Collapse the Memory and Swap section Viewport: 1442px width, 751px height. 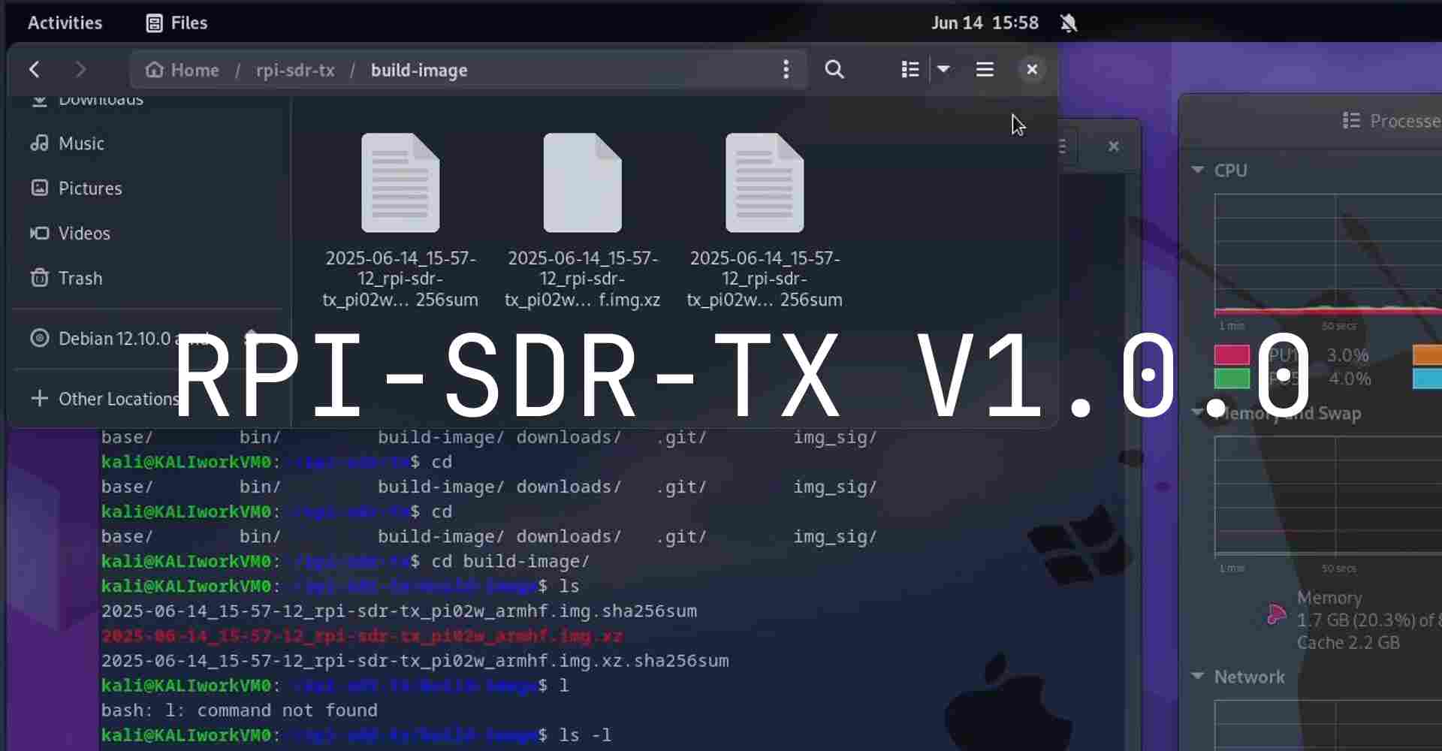pyautogui.click(x=1198, y=413)
